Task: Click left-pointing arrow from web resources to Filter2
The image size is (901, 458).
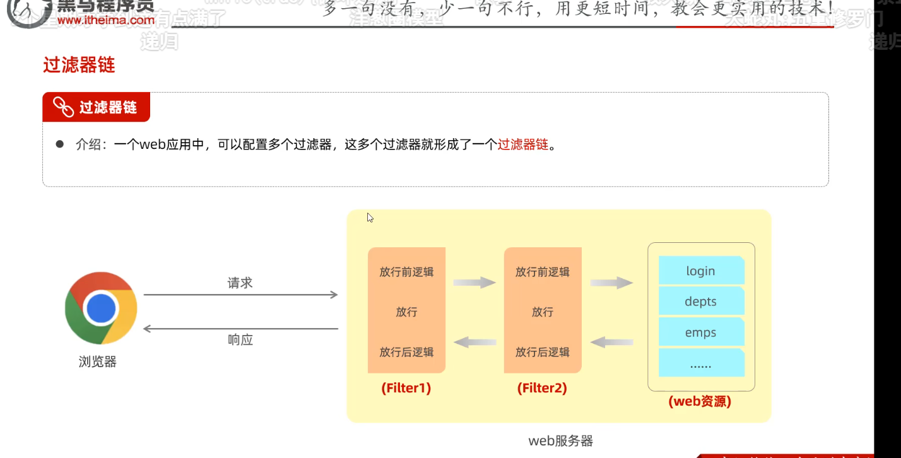Action: (611, 343)
